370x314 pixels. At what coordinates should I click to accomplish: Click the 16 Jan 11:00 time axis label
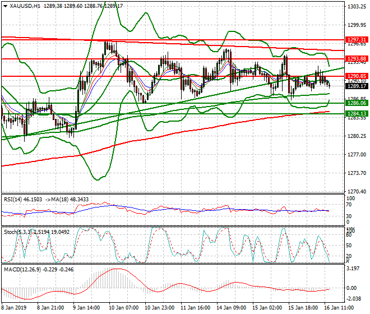click(x=339, y=308)
